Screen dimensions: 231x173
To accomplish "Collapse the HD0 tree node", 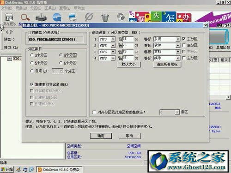I will (x=10, y=59).
